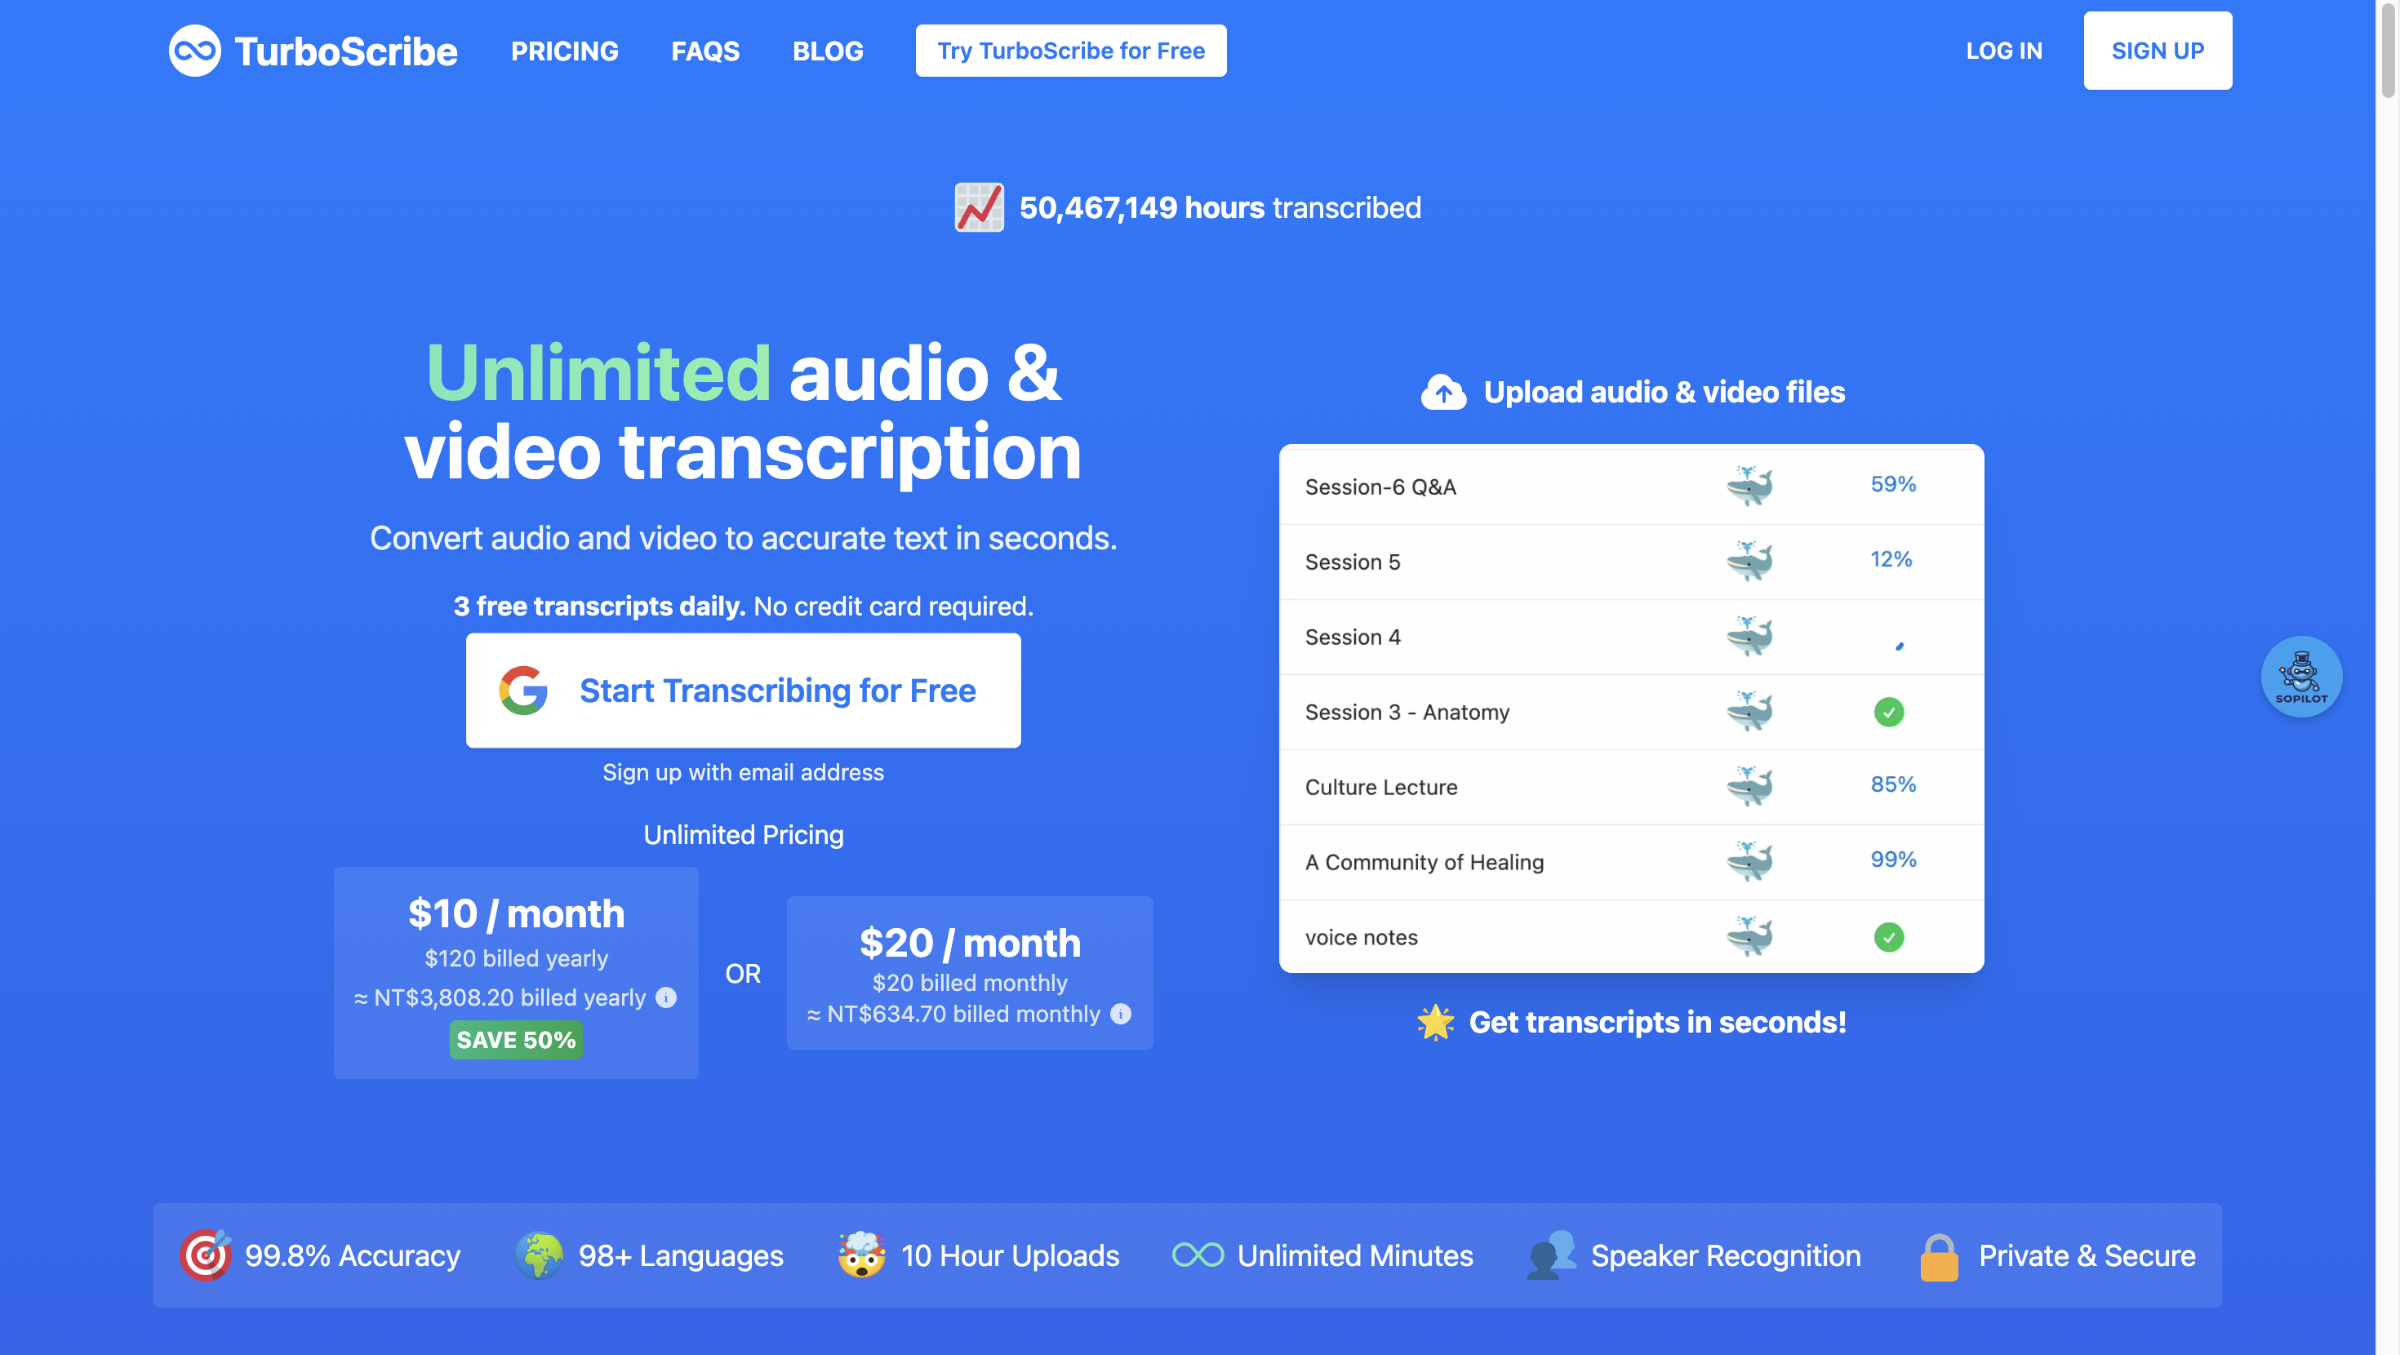Click the Session 3 - Anatomy file name

(x=1407, y=712)
